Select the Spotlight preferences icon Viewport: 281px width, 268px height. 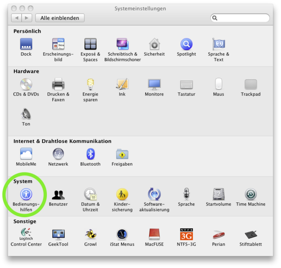[186, 44]
